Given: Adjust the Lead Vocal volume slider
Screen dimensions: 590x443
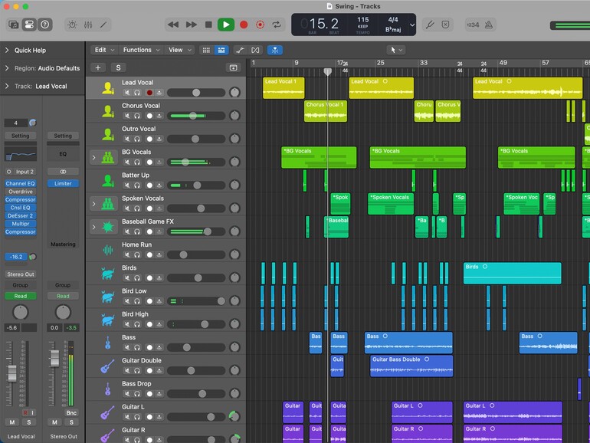Looking at the screenshot, I should pyautogui.click(x=196, y=93).
